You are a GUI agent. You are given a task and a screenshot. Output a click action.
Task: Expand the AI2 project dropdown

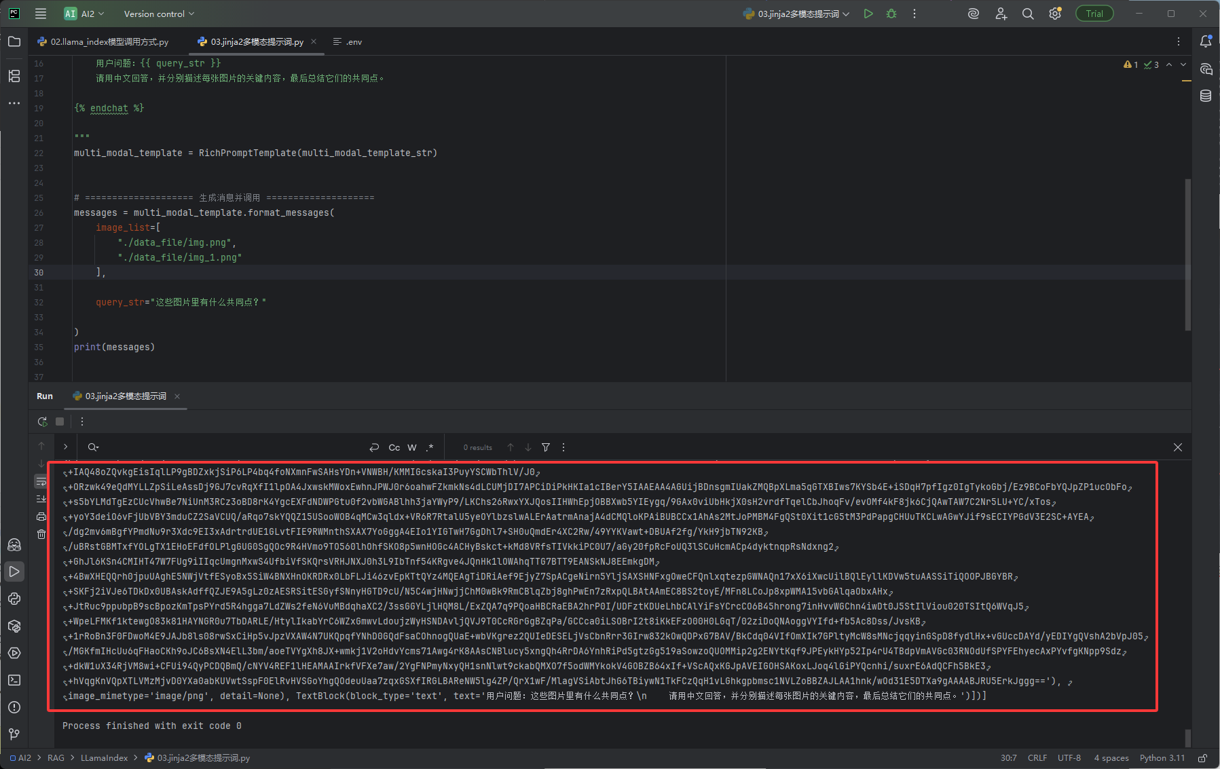[x=84, y=14]
